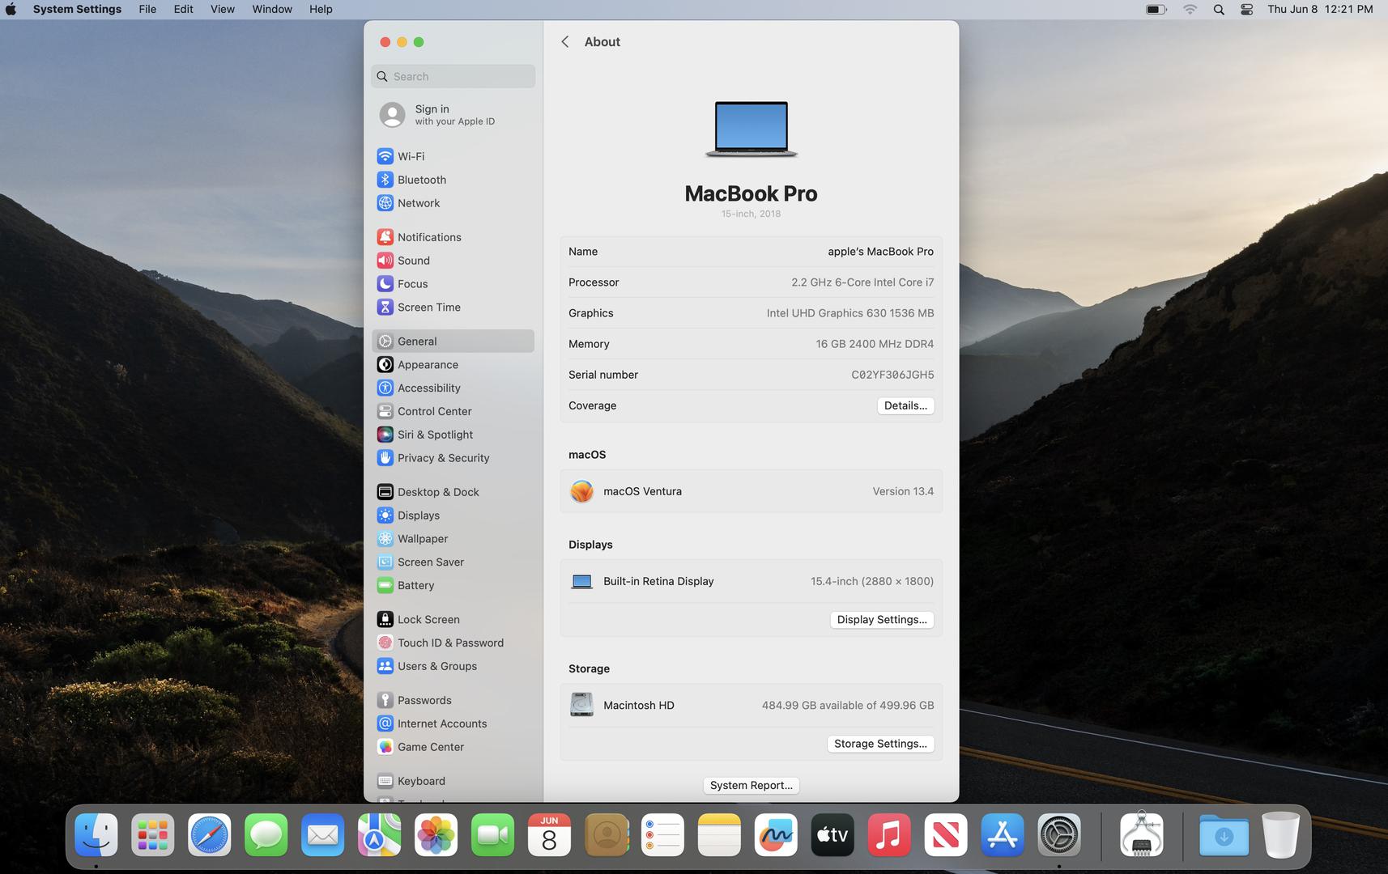The width and height of the screenshot is (1388, 874).
Task: Open Displays settings in sidebar
Action: tap(453, 515)
